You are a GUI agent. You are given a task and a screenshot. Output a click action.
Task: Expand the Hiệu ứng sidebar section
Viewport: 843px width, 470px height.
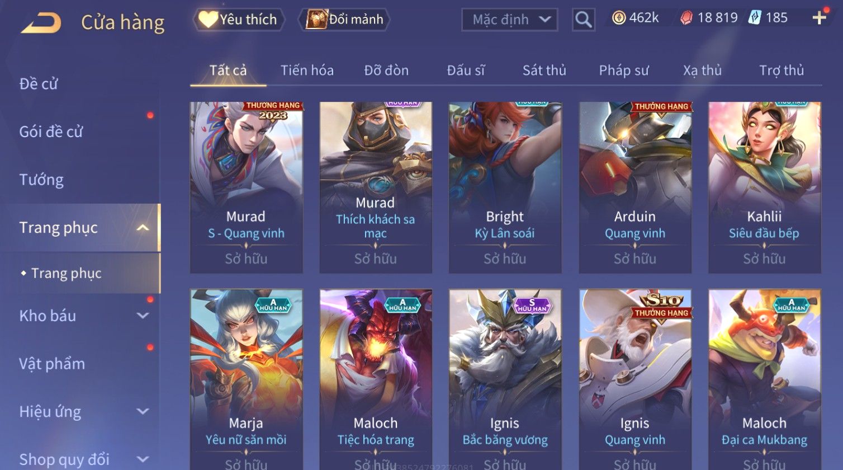pyautogui.click(x=143, y=412)
